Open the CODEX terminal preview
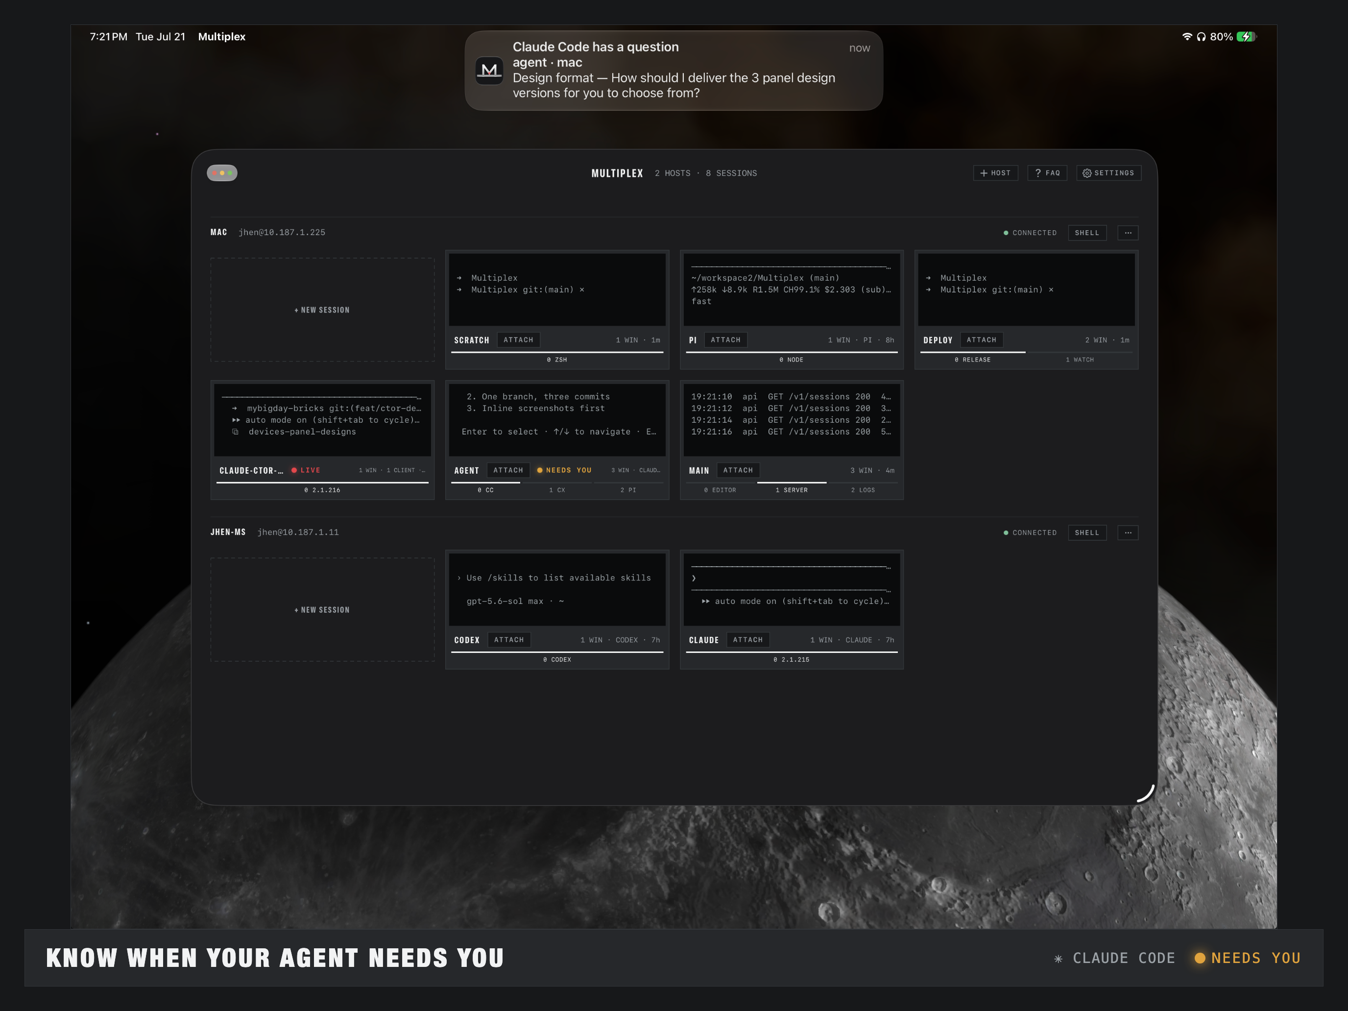Image resolution: width=1348 pixels, height=1011 pixels. [x=557, y=589]
